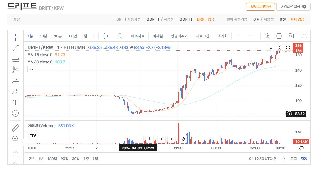316x173 pixels.
Task: Toggle the 로그 logarithmic scale
Action: (293, 159)
